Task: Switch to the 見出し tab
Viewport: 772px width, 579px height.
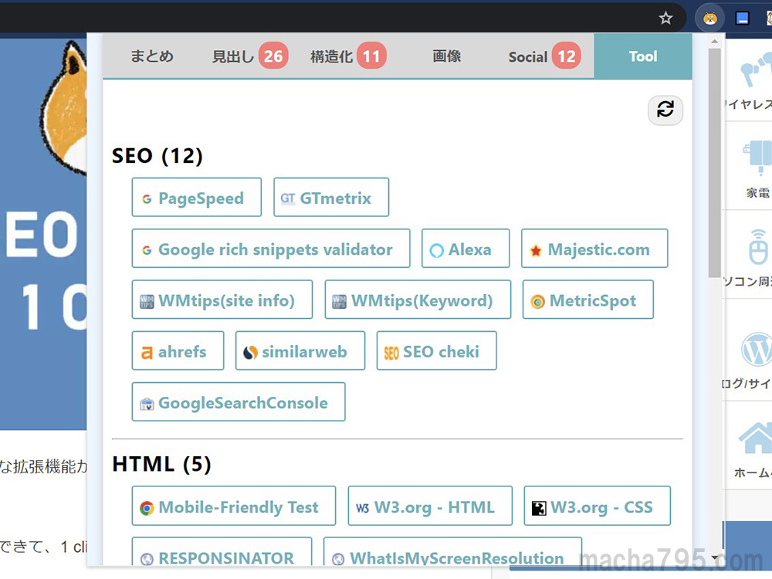Action: click(x=249, y=56)
